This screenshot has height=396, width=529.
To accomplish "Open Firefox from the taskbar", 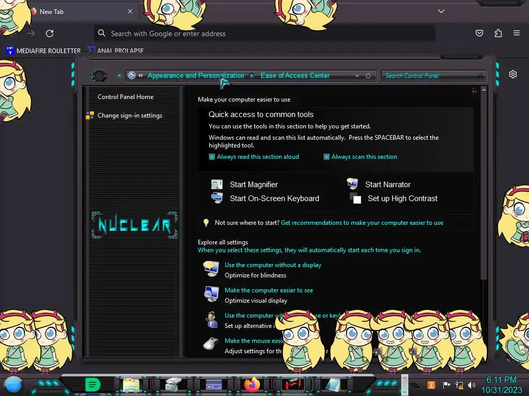I will click(252, 385).
